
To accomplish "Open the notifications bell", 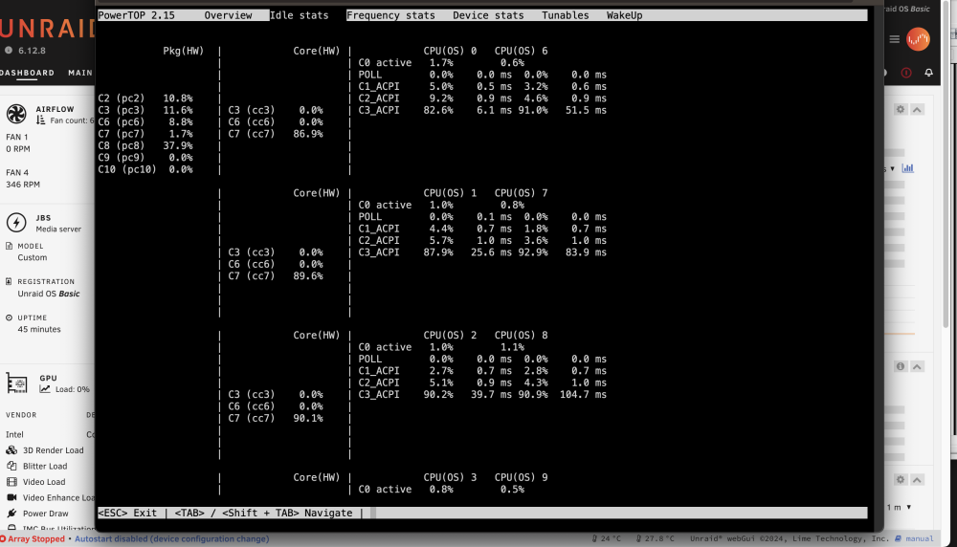I will click(928, 73).
